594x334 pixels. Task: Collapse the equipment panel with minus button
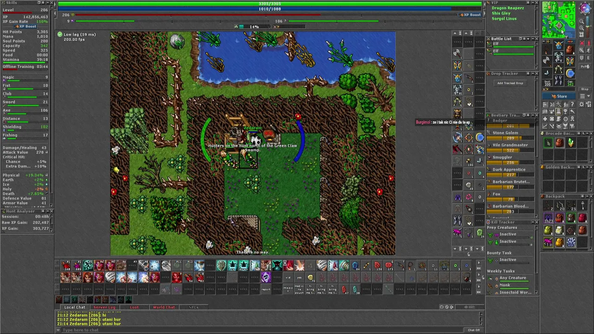[544, 41]
